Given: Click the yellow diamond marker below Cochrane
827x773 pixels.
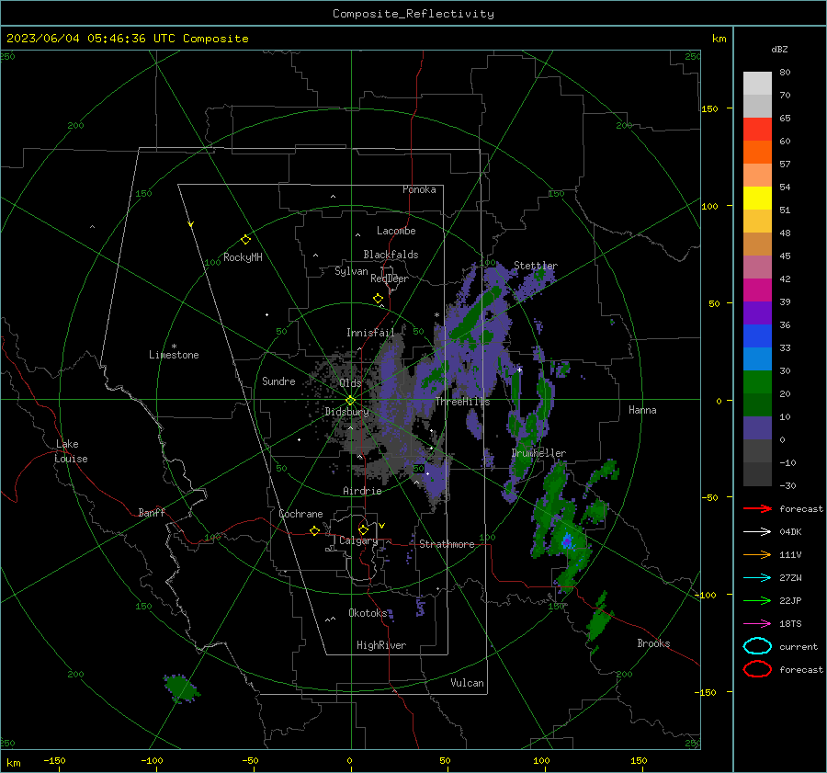Looking at the screenshot, I should (314, 530).
